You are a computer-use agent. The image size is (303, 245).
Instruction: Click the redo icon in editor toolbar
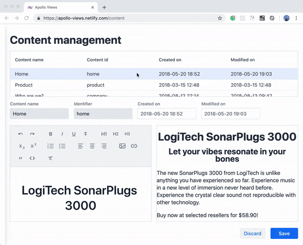pyautogui.click(x=32, y=134)
